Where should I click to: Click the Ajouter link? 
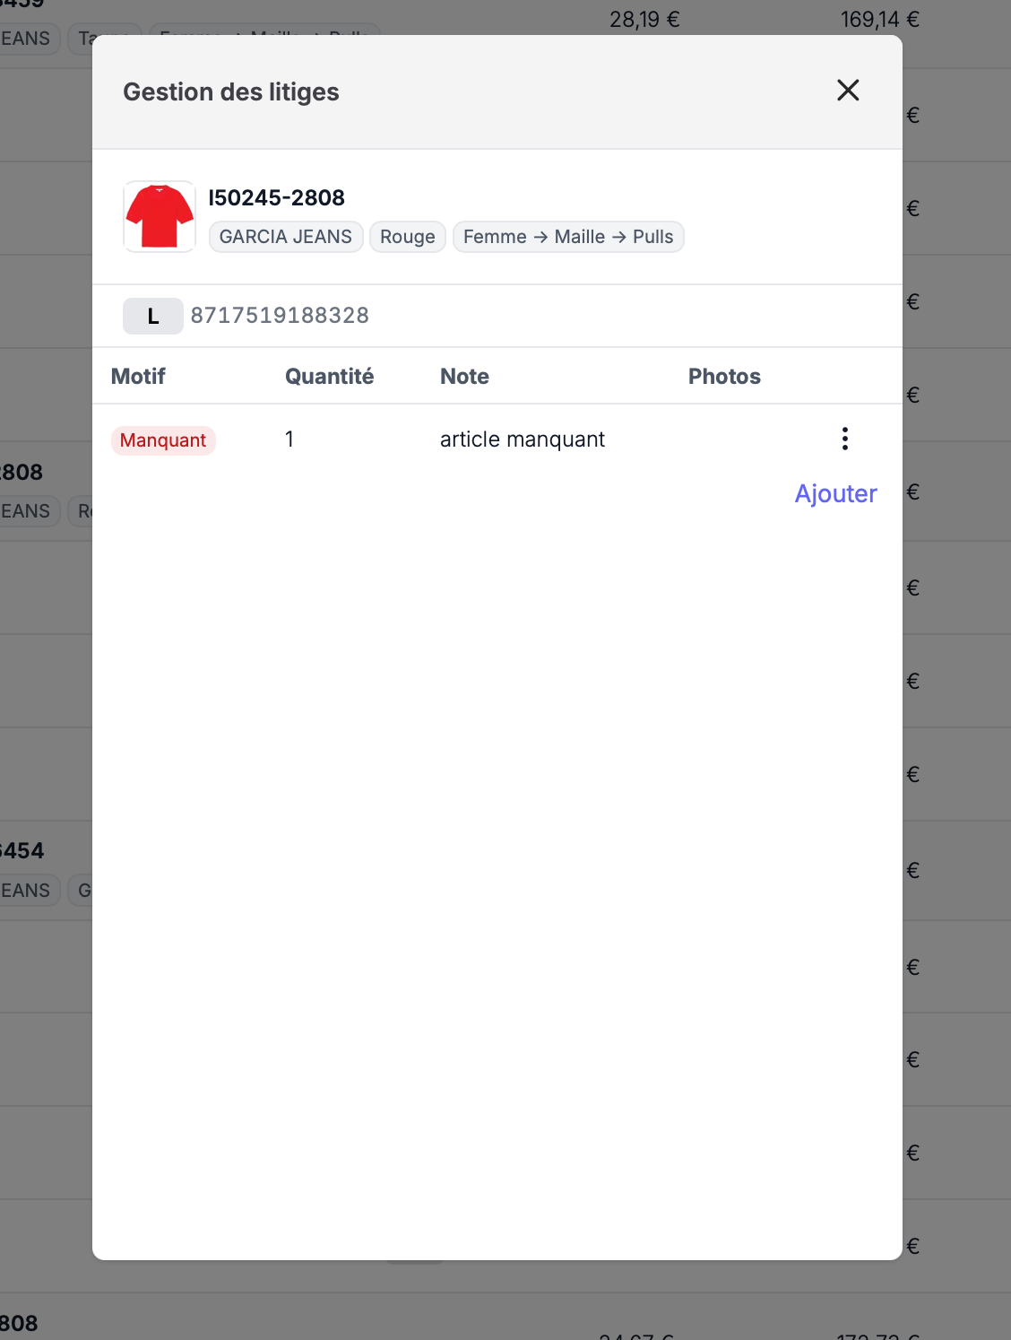click(x=835, y=494)
